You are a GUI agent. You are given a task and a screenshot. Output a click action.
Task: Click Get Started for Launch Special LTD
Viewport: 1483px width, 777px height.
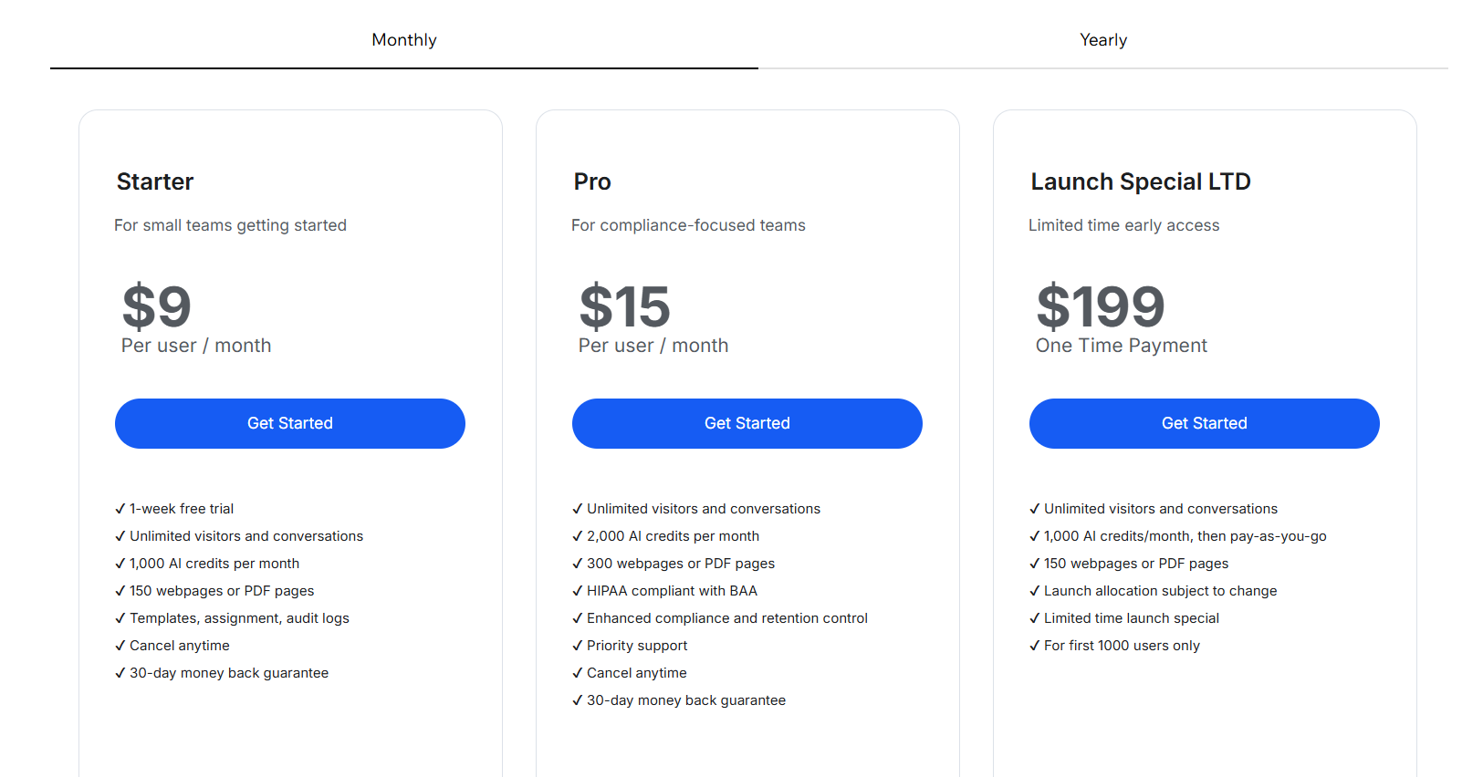(1204, 423)
